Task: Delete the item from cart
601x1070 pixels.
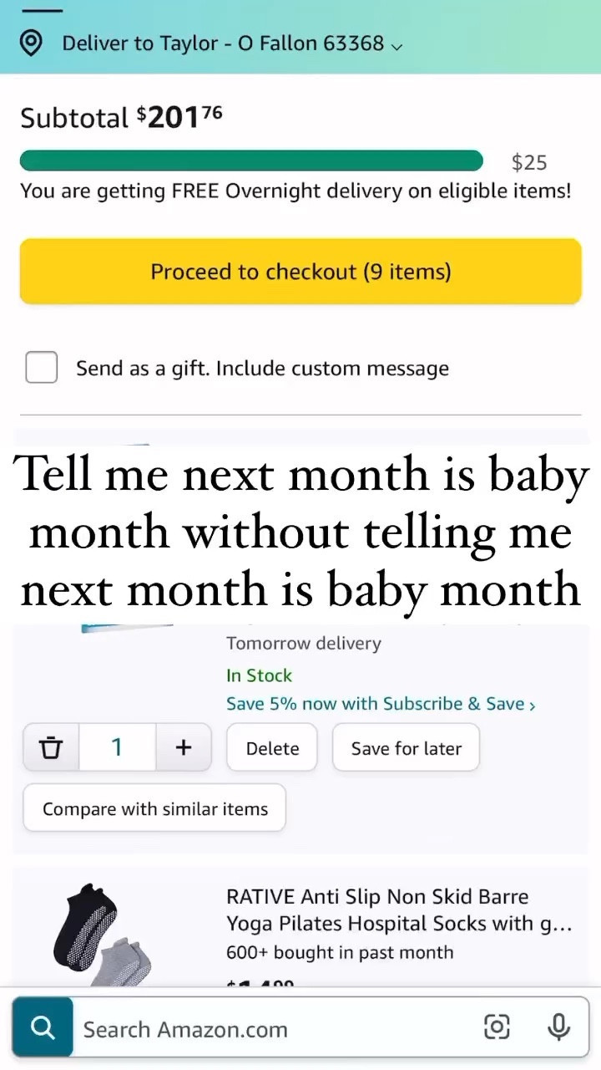Action: 272,748
